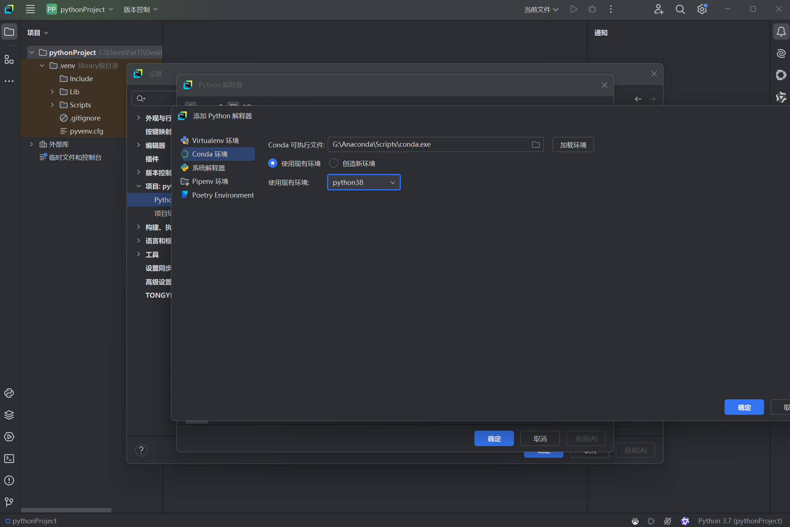Screen dimensions: 790x527
Task: Select Pipenv environment type
Action: pyautogui.click(x=218, y=181)
